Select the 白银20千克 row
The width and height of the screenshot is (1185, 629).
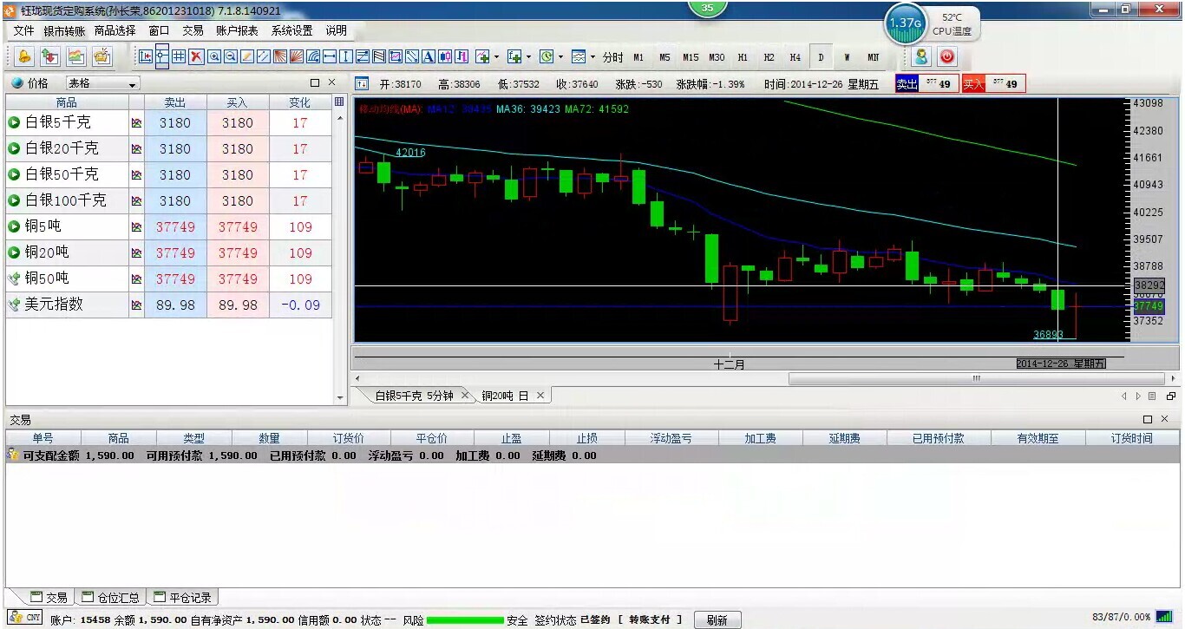[169, 148]
